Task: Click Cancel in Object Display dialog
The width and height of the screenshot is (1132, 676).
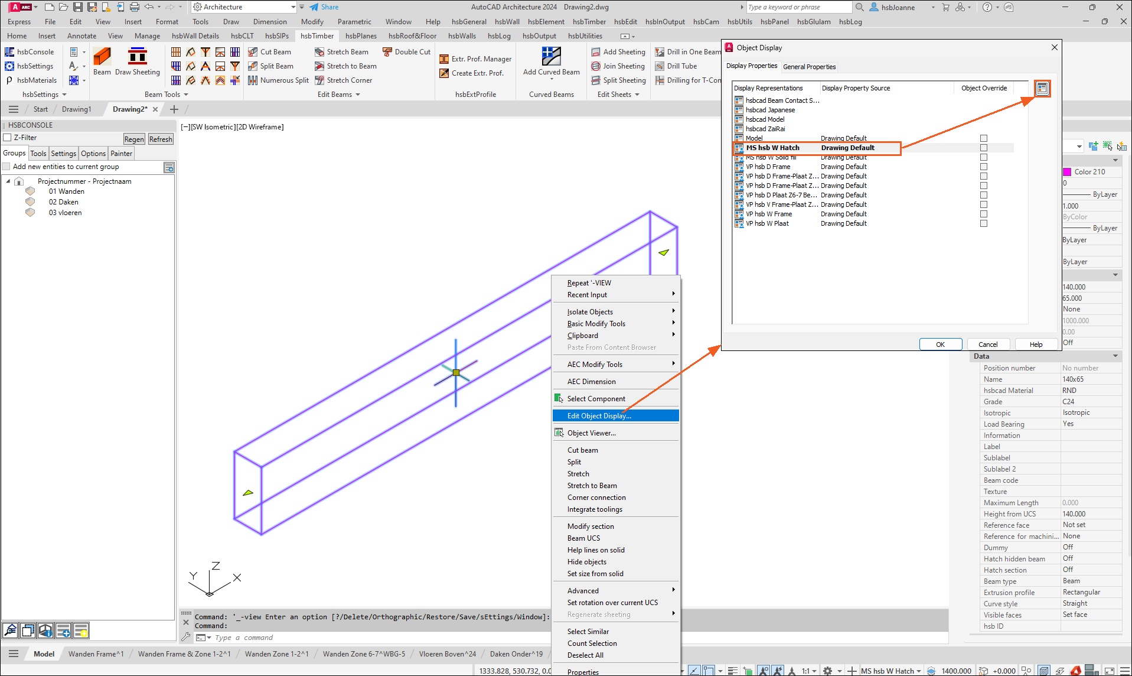Action: click(988, 344)
